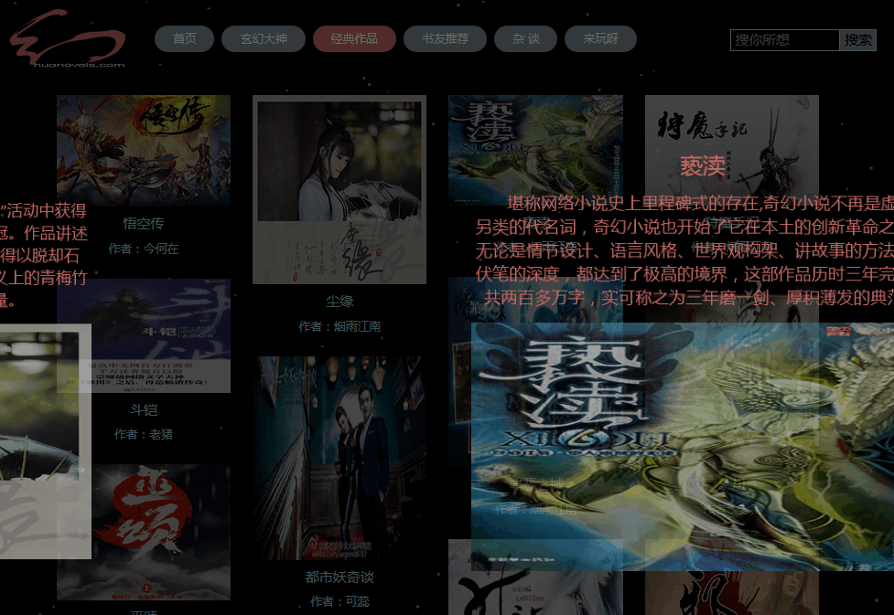Click the enlarged 尘缘 cover at left edge
This screenshot has width=894, height=615.
46,441
